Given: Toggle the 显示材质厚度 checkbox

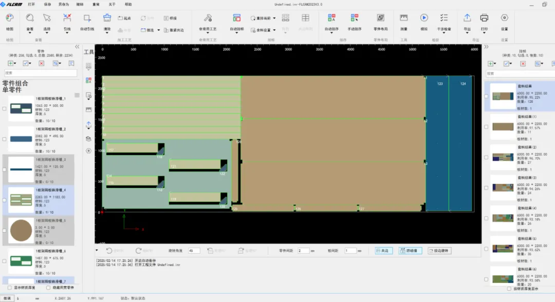Looking at the screenshot, I should click(10, 288).
